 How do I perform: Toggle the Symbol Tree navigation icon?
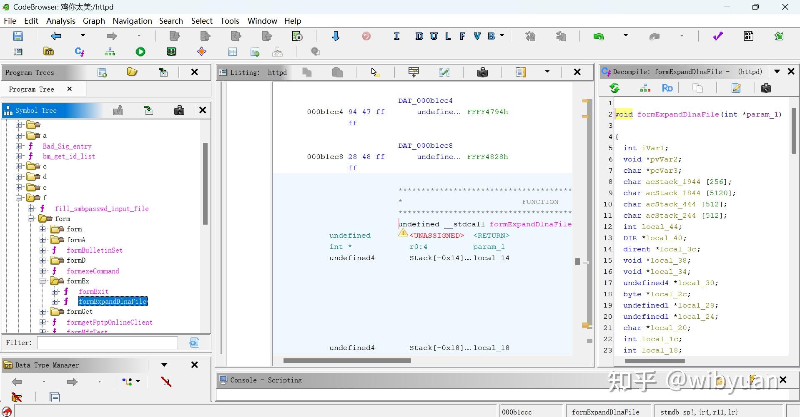click(x=149, y=110)
